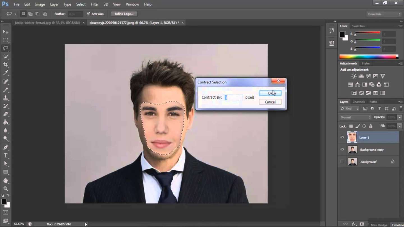The width and height of the screenshot is (404, 227).
Task: Hide Layer 1 visibility eye
Action: 342,137
